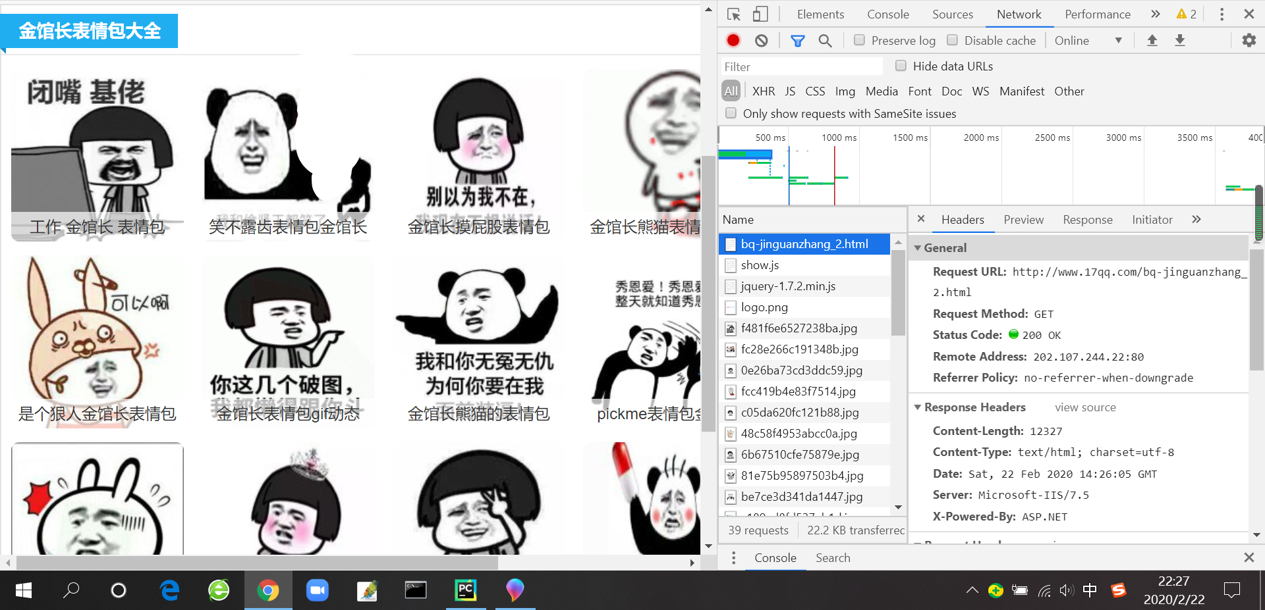Switch to the Preview tab
This screenshot has height=610, width=1265.
tap(1023, 219)
